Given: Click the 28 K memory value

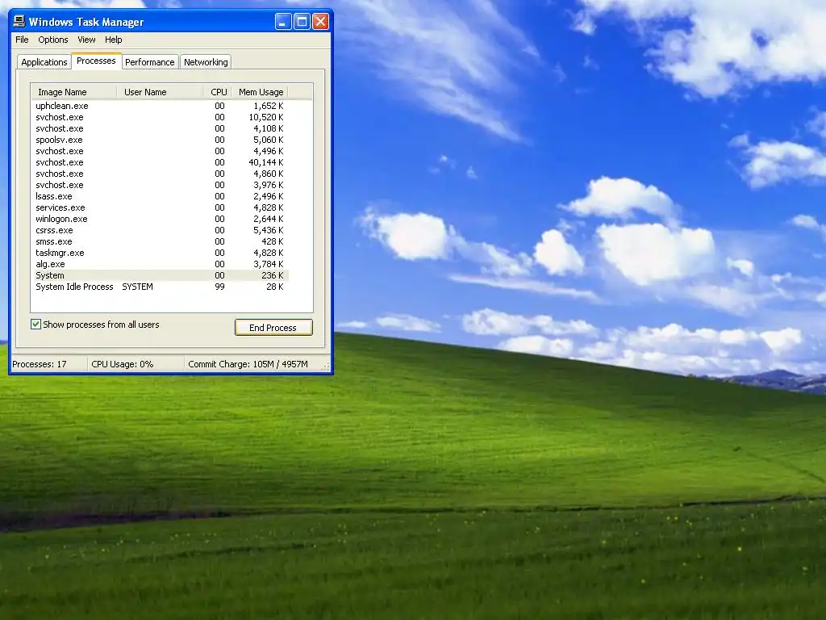Looking at the screenshot, I should point(274,287).
